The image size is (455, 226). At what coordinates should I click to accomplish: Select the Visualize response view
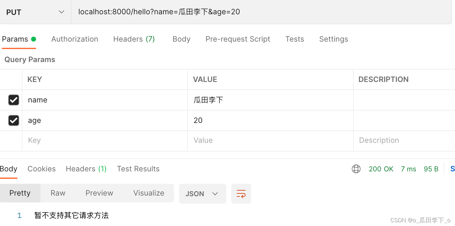coord(149,193)
